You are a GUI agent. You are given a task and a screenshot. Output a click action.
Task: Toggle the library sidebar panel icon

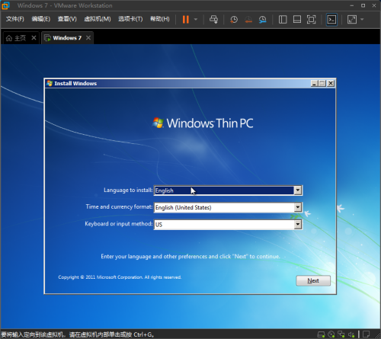(283, 19)
